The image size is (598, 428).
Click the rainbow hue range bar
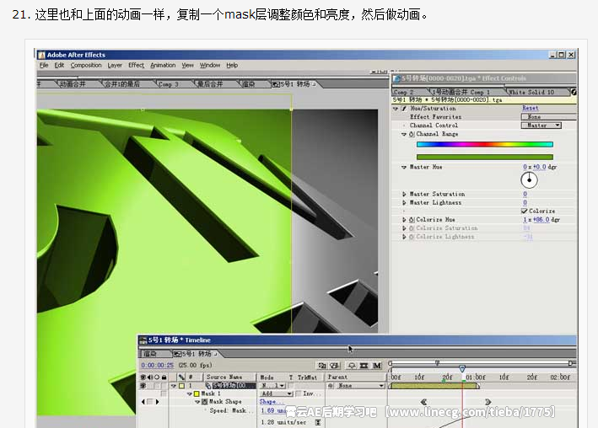(485, 144)
